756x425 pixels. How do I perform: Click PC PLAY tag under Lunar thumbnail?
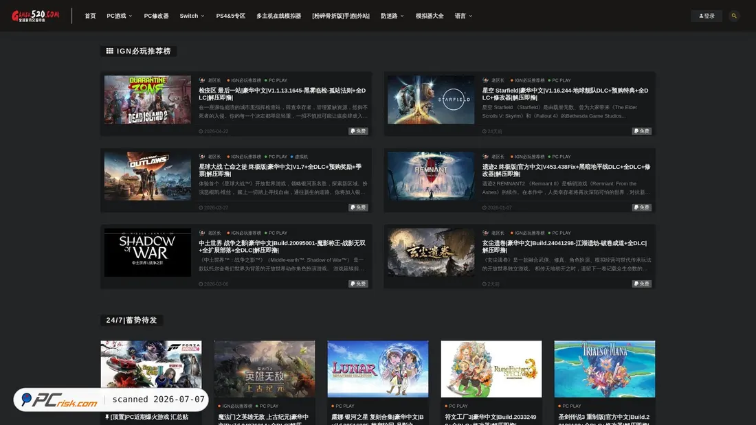click(x=343, y=406)
